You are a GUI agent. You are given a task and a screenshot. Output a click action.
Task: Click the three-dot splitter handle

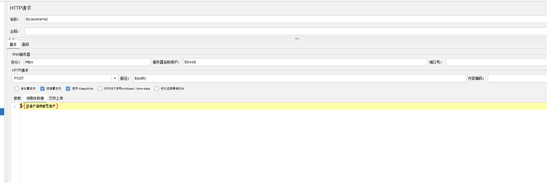pyautogui.click(x=297, y=39)
